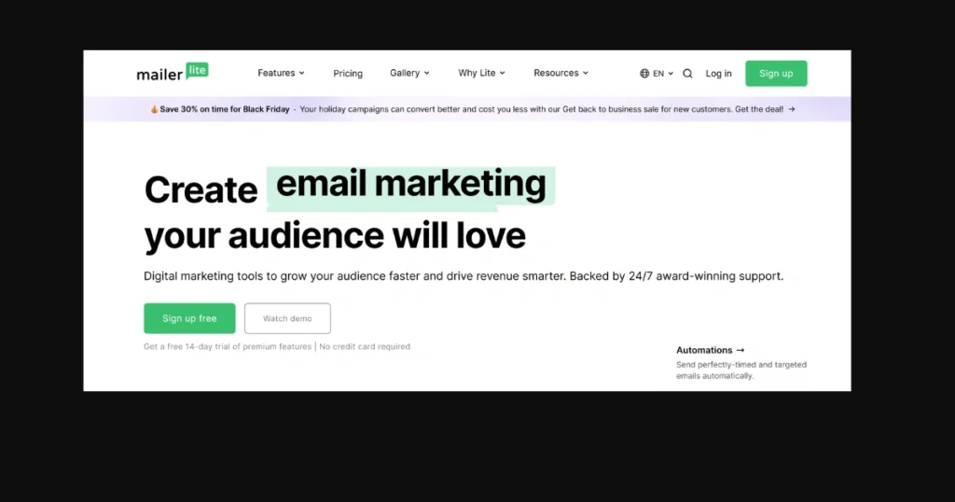Click the arrow after "Get the deal!"
This screenshot has width=955, height=502.
click(x=792, y=109)
